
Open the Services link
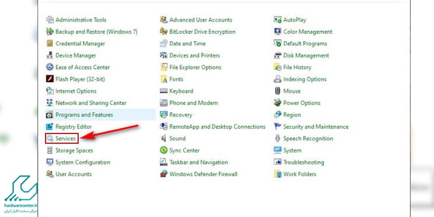click(x=66, y=138)
